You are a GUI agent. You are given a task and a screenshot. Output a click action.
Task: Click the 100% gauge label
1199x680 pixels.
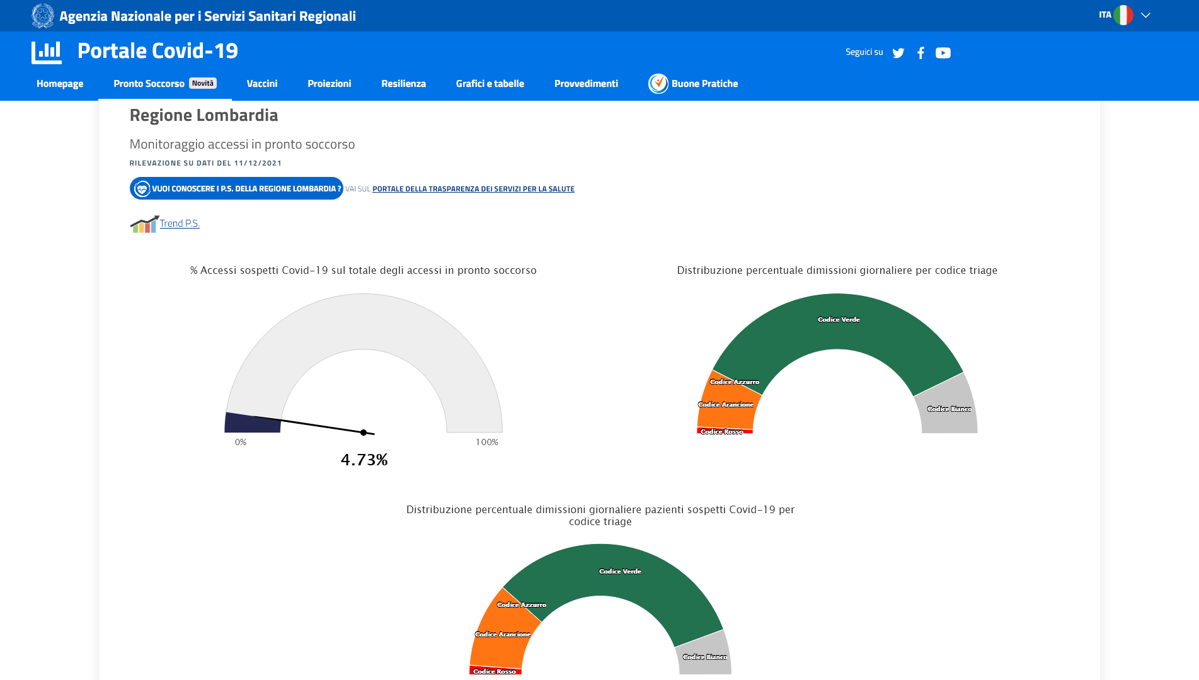point(487,443)
